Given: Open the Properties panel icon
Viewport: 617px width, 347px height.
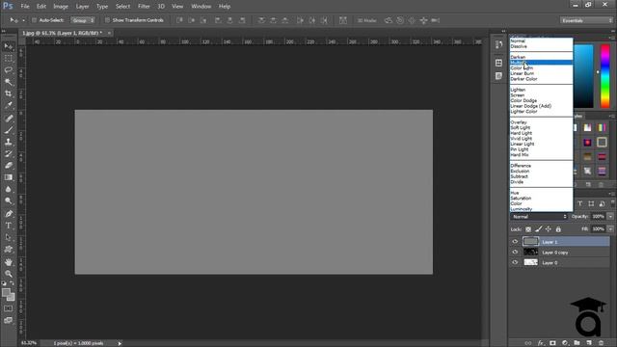Looking at the screenshot, I should click(498, 63).
